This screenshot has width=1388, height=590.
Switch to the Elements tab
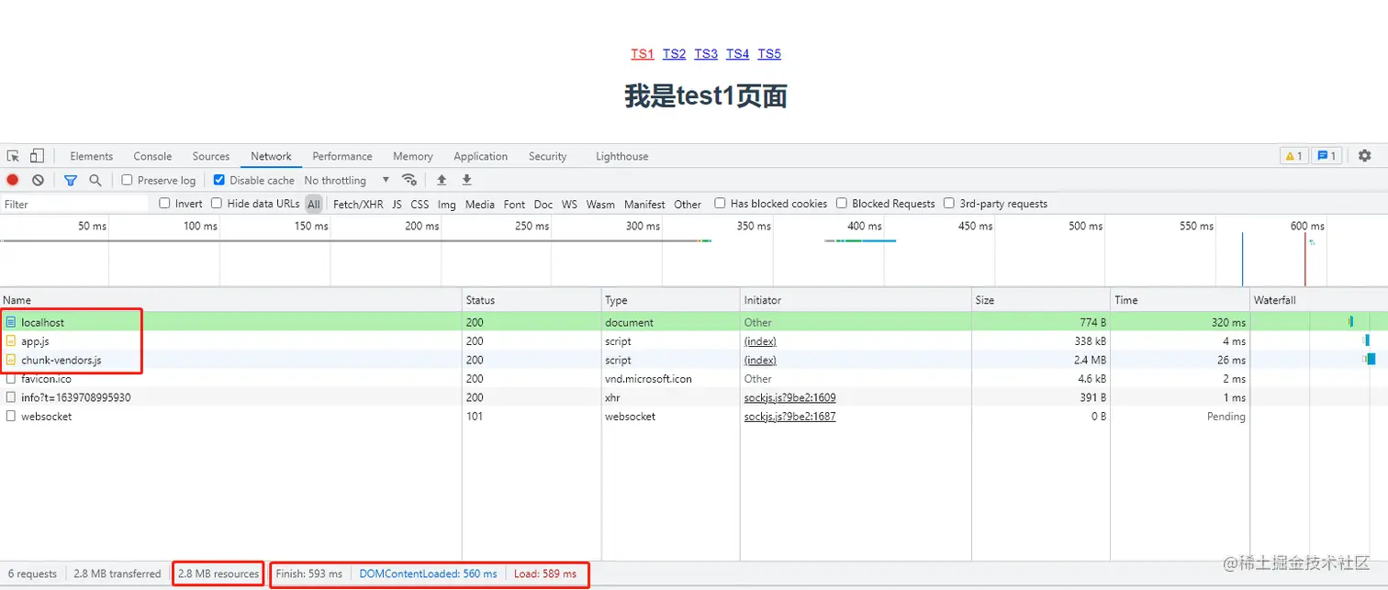coord(92,156)
